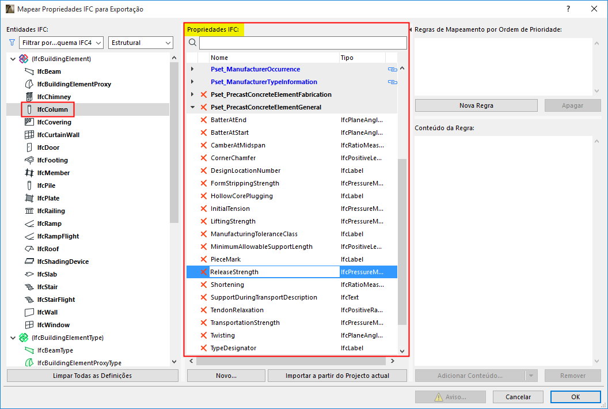
Task: Click Importar a partir do Projecto actual
Action: coord(337,376)
